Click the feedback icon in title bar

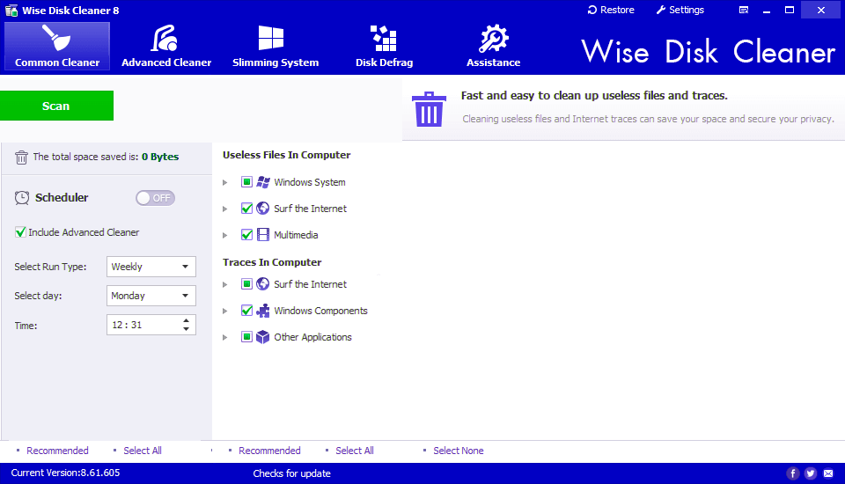click(744, 10)
